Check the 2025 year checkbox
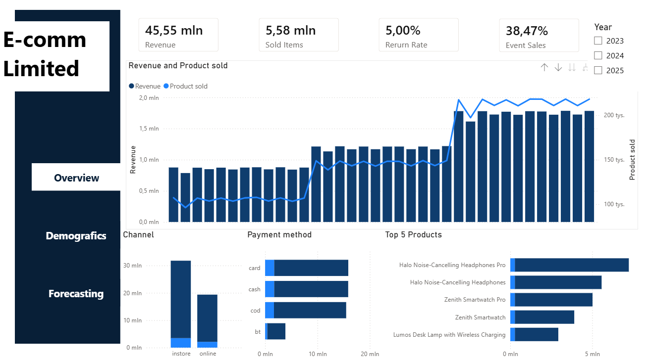647x362 pixels. coord(598,70)
